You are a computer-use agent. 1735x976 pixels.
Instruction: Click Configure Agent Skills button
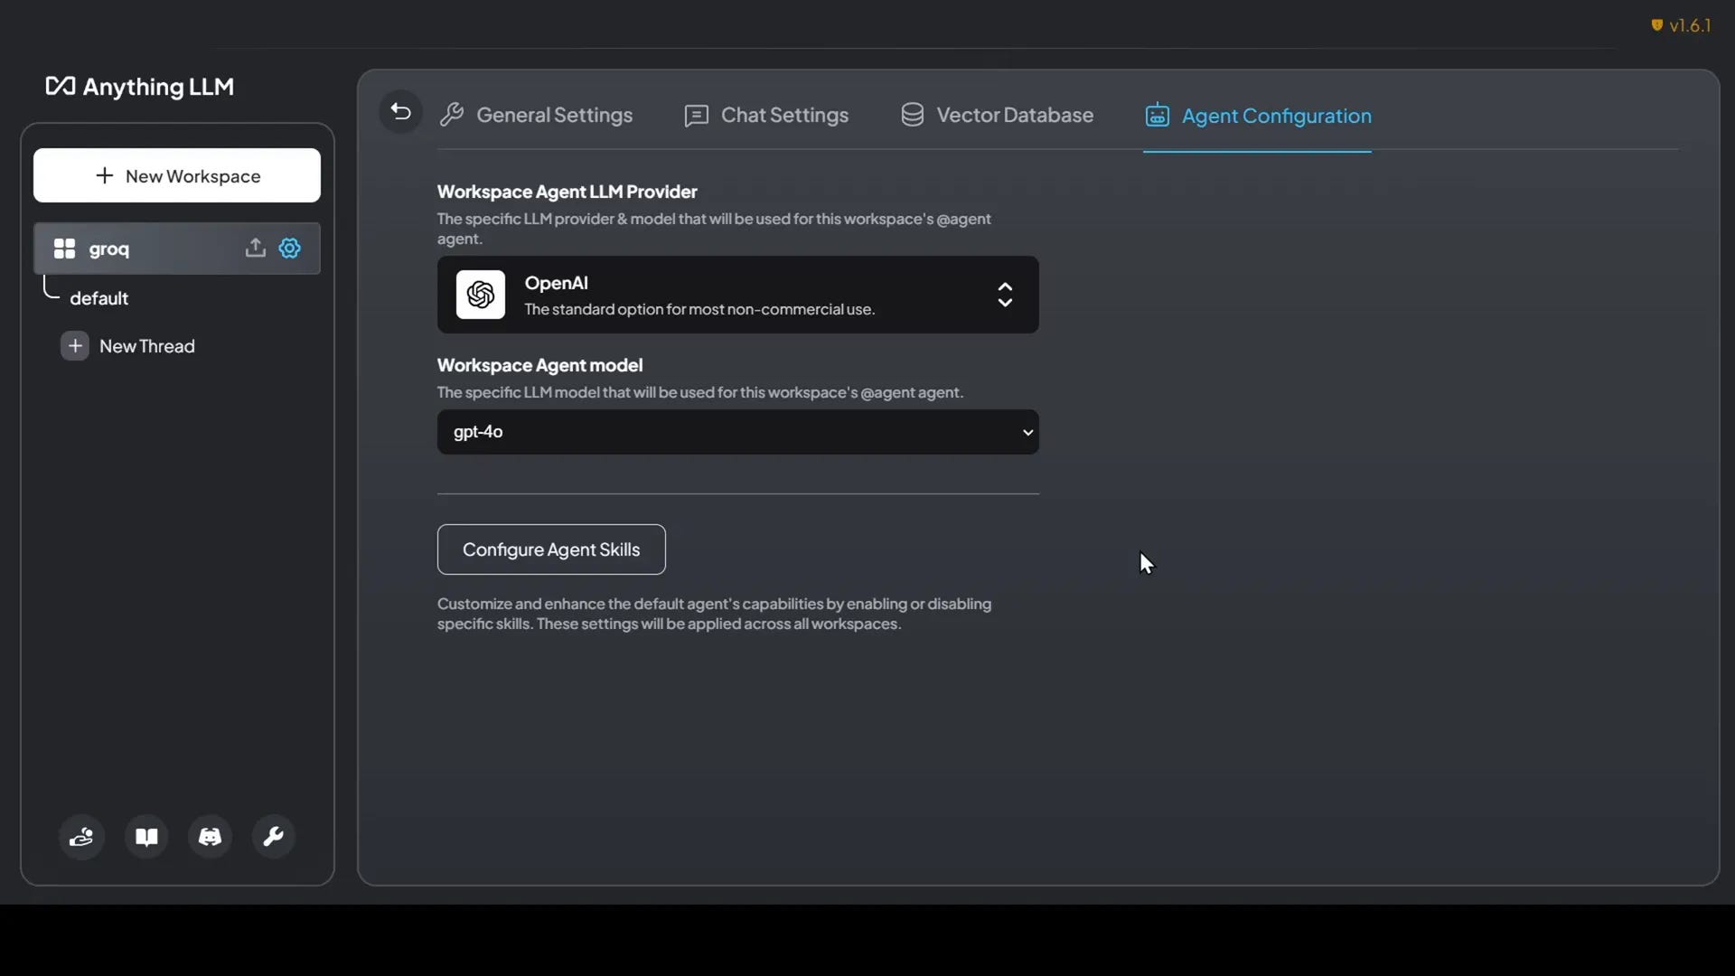pos(551,549)
